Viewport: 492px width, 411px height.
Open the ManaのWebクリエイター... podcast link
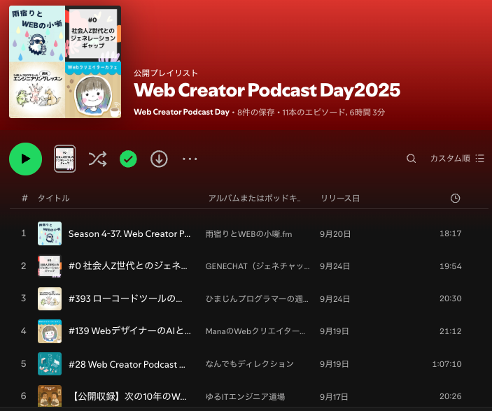[255, 331]
